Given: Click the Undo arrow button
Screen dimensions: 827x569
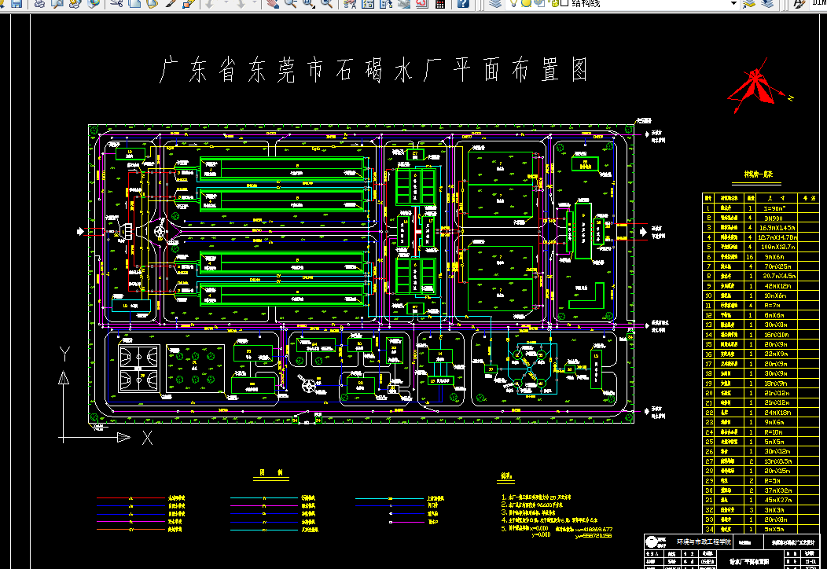Looking at the screenshot, I should [x=210, y=3].
